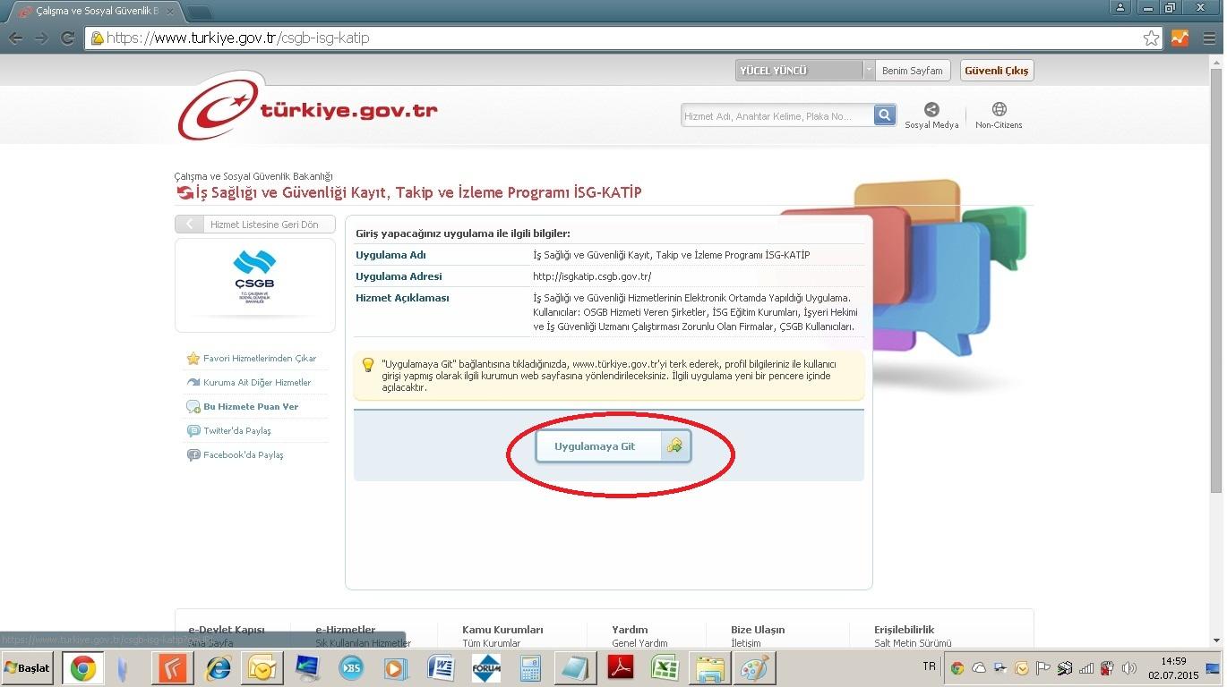Click Bu Hizmete Puan Ver
Image resolution: width=1227 pixels, height=687 pixels.
(250, 407)
